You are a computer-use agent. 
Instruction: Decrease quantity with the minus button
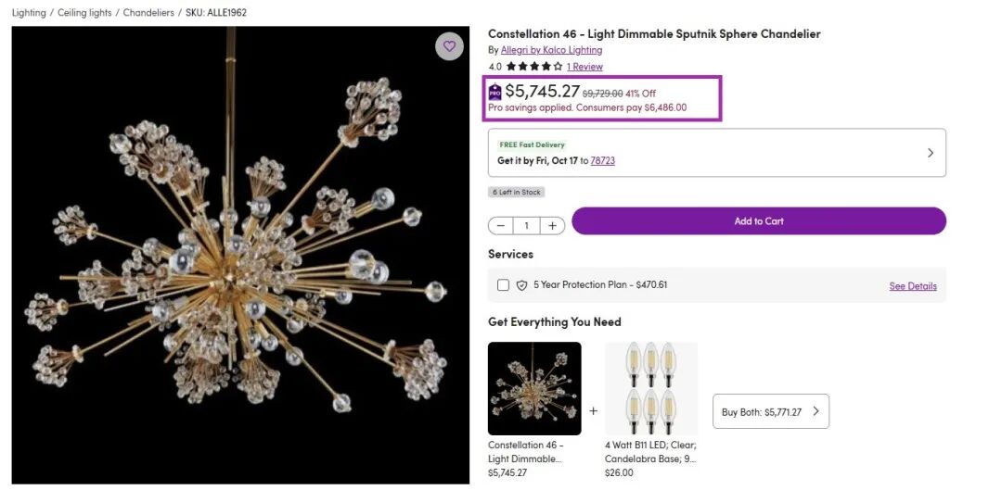501,226
